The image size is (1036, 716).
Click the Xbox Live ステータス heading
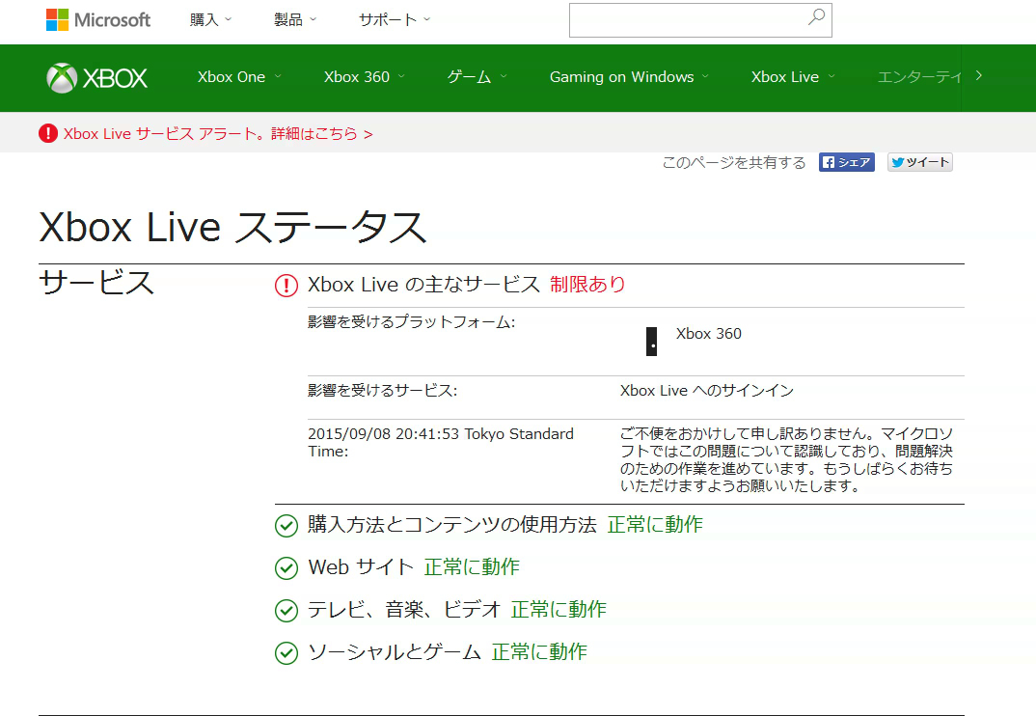click(x=232, y=228)
